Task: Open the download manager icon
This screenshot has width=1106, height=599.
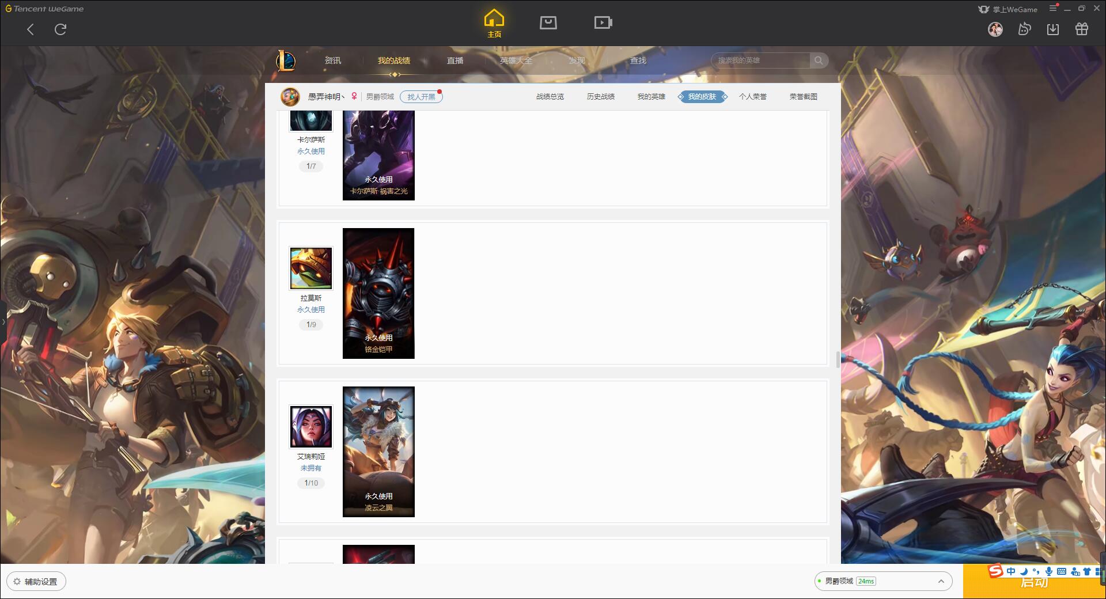Action: 1053,29
